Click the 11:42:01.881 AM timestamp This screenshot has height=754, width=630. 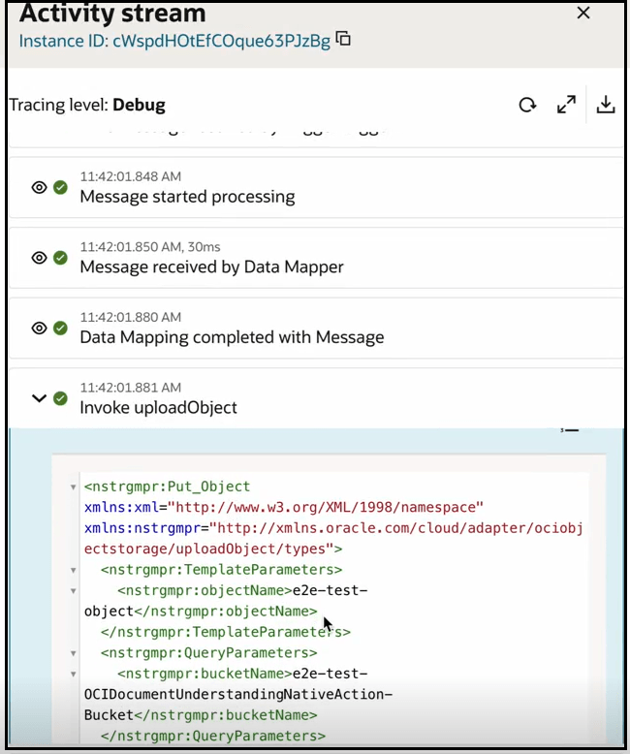(x=130, y=388)
